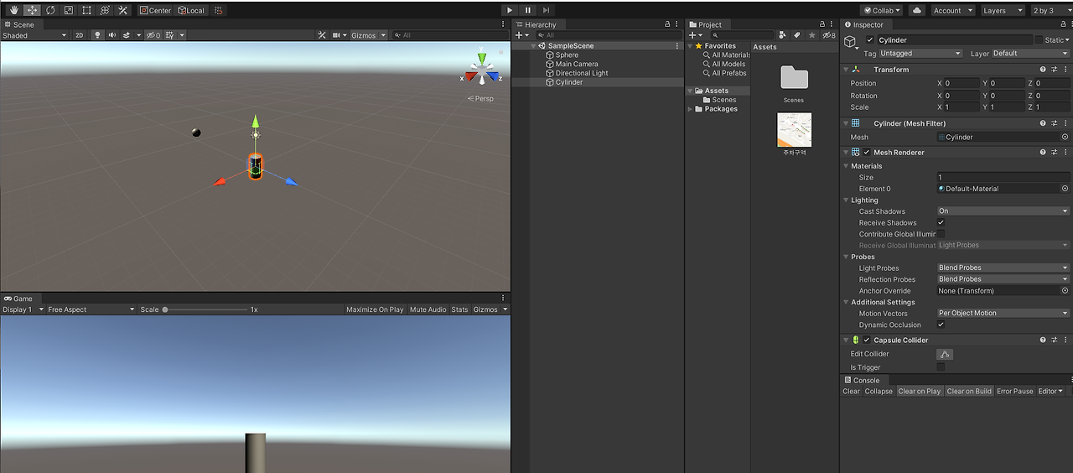The height and width of the screenshot is (473, 1073).
Task: Search by label in Project
Action: tap(797, 35)
